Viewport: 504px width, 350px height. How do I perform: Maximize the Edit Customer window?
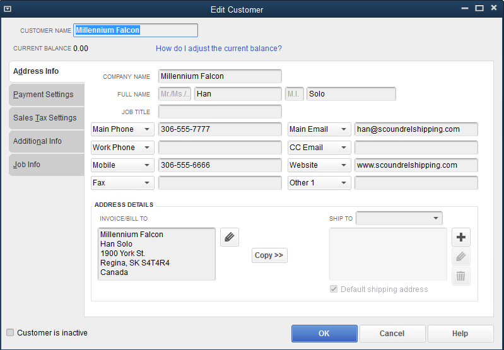[479, 8]
